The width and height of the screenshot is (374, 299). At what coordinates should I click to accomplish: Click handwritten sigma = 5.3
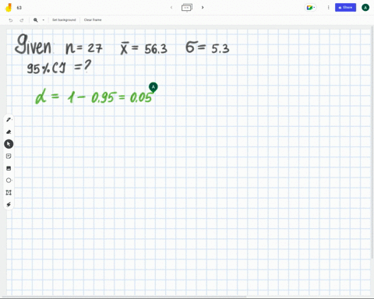[x=207, y=47]
